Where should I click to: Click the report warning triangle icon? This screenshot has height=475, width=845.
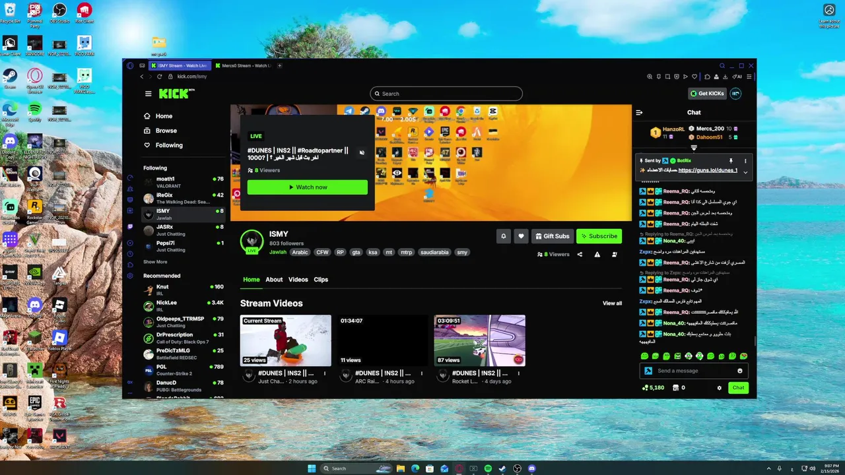pos(597,254)
